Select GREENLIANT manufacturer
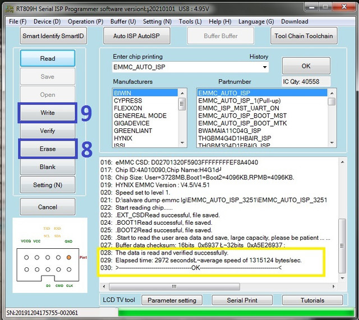This screenshot has height=320, width=359. 145,131
